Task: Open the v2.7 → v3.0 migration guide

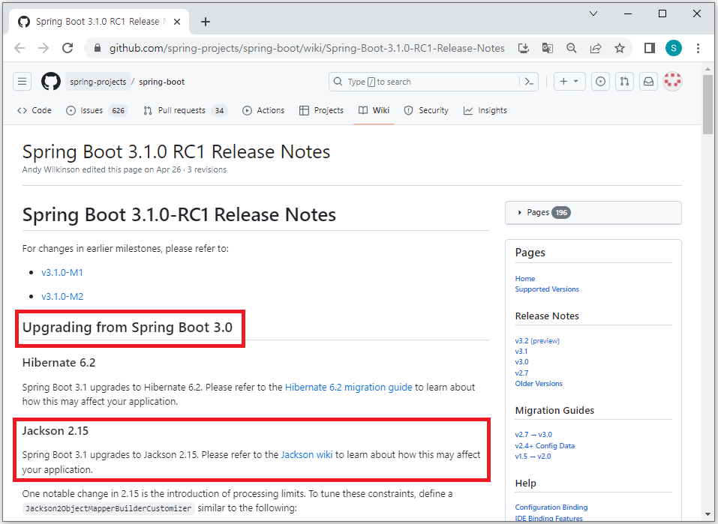Action: [533, 435]
